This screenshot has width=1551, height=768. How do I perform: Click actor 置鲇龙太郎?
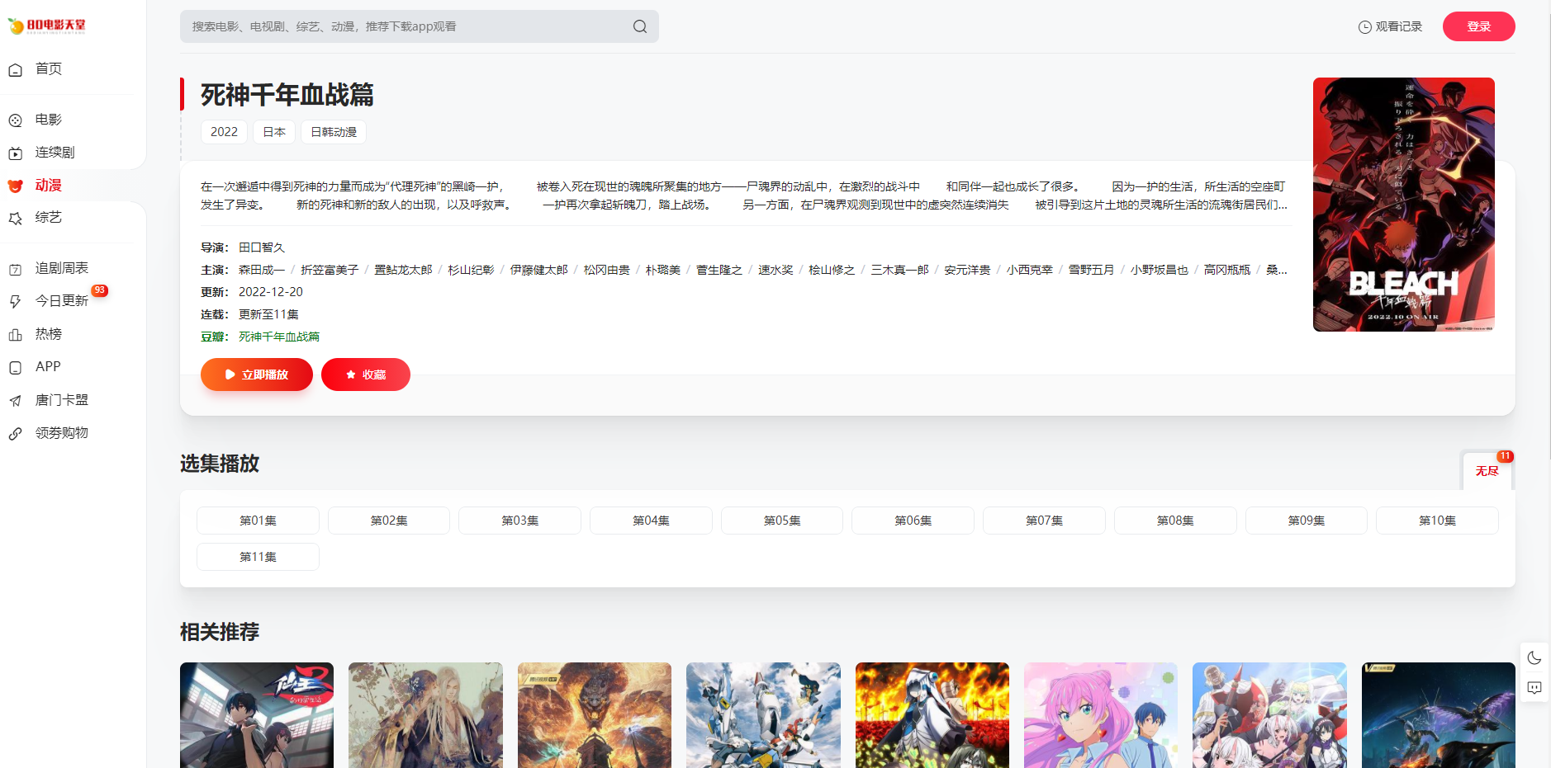[x=403, y=270]
